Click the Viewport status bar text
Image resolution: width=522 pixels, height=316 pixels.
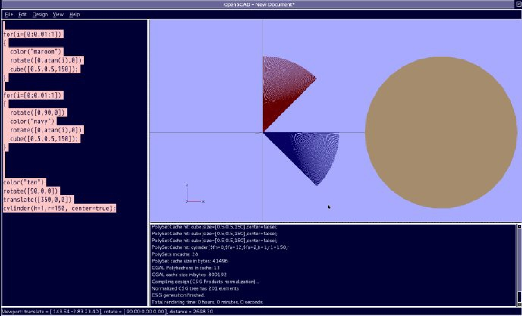(x=108, y=312)
